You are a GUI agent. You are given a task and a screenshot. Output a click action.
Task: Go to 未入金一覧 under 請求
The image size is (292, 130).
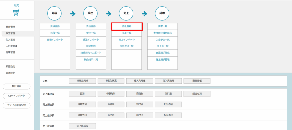(x=163, y=46)
